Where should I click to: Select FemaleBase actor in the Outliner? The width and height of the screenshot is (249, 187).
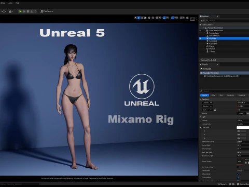tap(214, 33)
